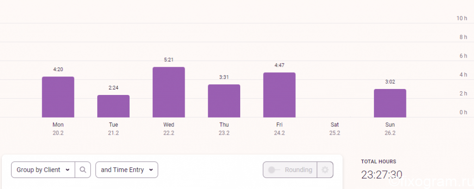Toggle the Rounding switch
This screenshot has height=189, width=474.
pyautogui.click(x=274, y=170)
